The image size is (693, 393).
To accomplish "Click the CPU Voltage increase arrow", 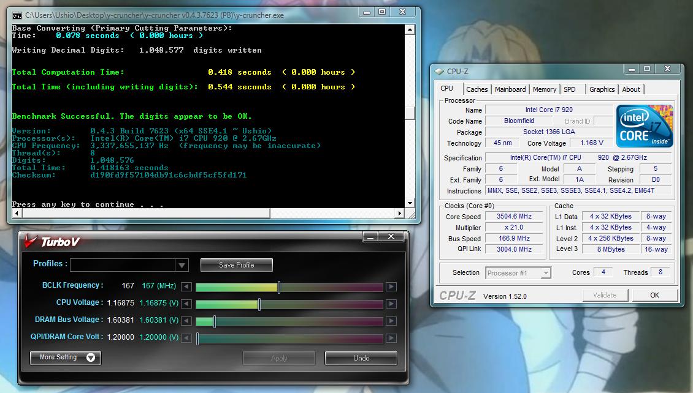I will point(391,304).
